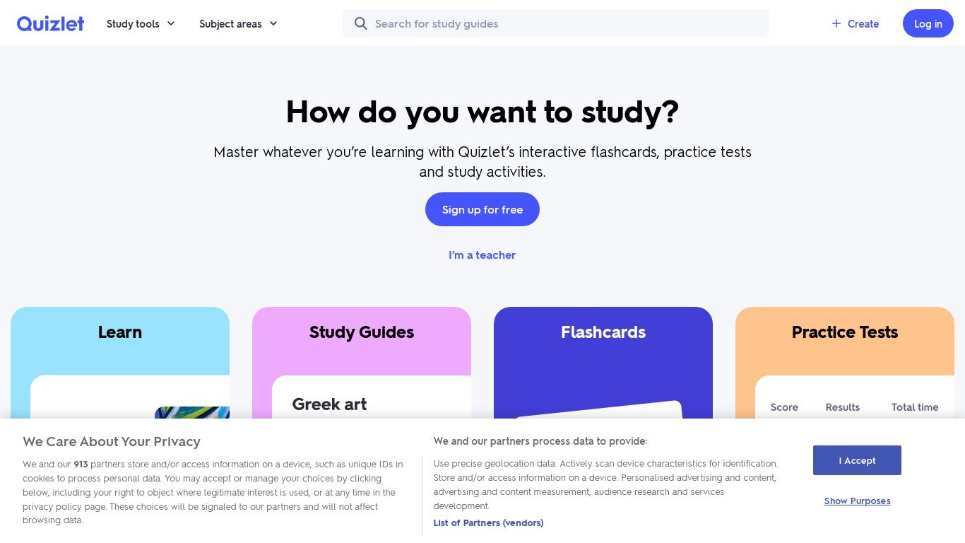Click the Subject areas chevron arrow
This screenshot has height=543, width=965.
(x=273, y=23)
